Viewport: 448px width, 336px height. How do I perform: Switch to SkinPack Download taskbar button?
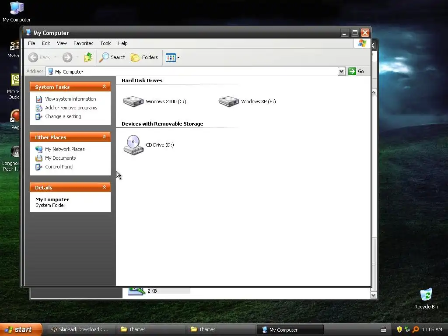click(80, 329)
